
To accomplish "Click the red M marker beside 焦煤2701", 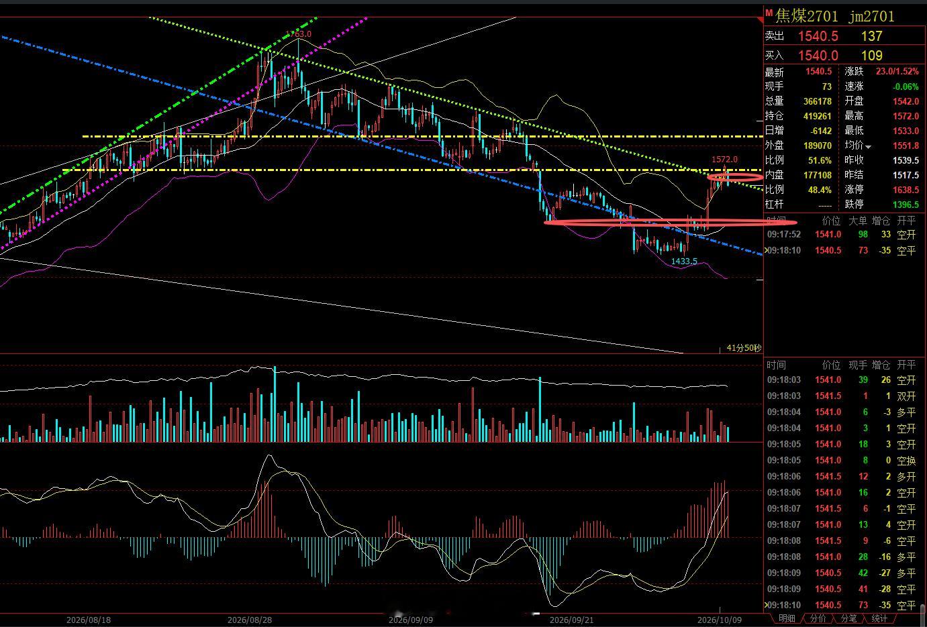I will coord(769,13).
